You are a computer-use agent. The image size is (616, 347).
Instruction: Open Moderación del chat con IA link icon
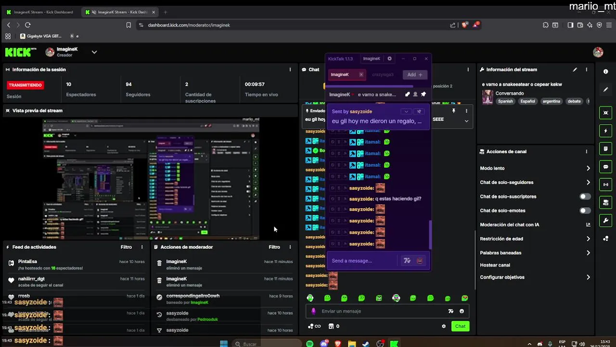(x=588, y=225)
